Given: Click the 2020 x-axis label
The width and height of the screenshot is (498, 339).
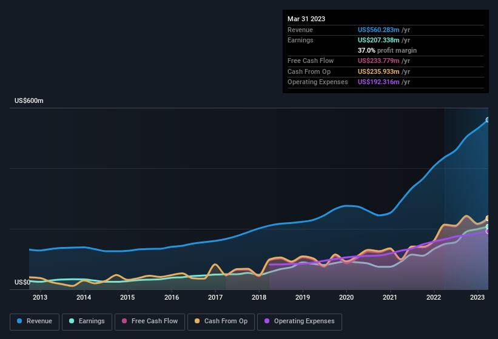Looking at the screenshot, I should point(346,297).
